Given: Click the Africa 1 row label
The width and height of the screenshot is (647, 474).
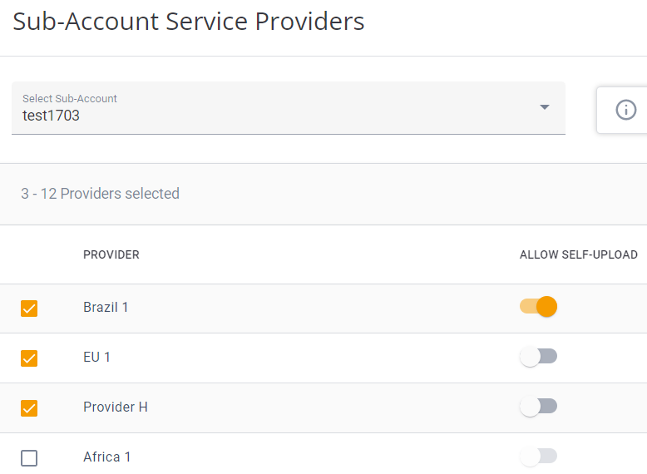Looking at the screenshot, I should point(107,457).
